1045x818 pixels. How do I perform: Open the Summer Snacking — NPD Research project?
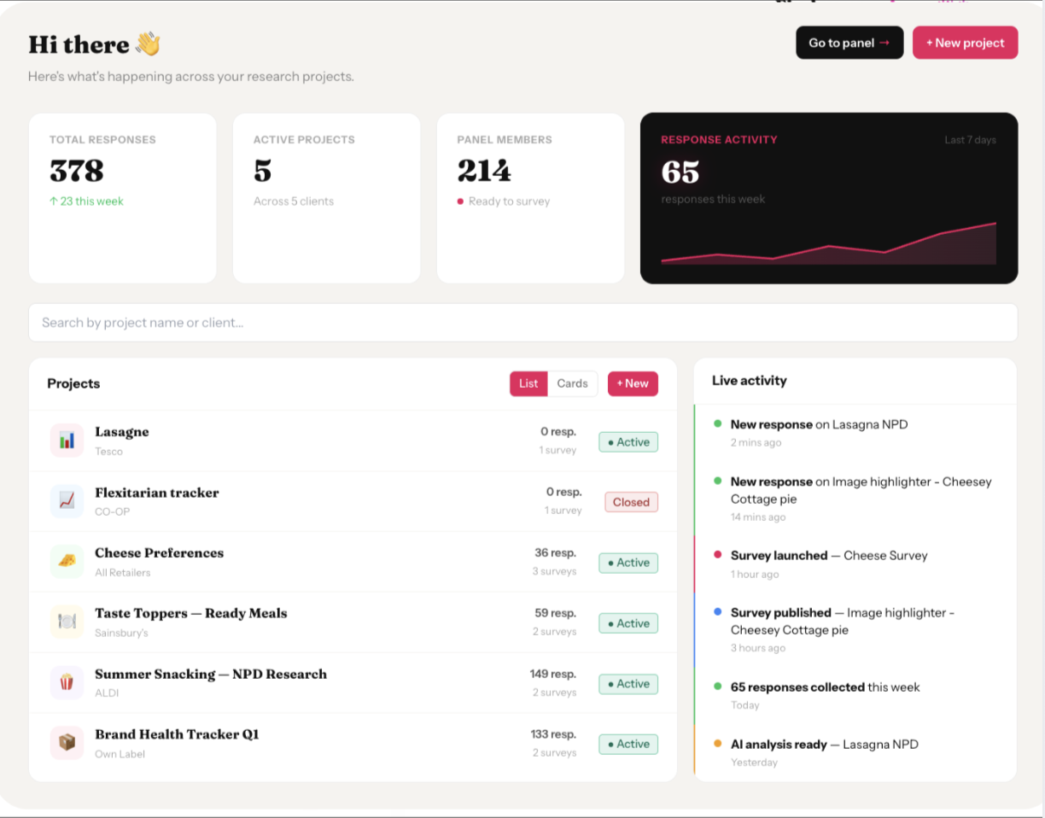(353, 683)
